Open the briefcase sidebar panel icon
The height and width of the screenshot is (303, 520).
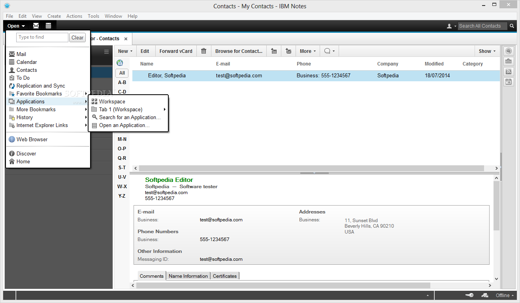pos(508,61)
